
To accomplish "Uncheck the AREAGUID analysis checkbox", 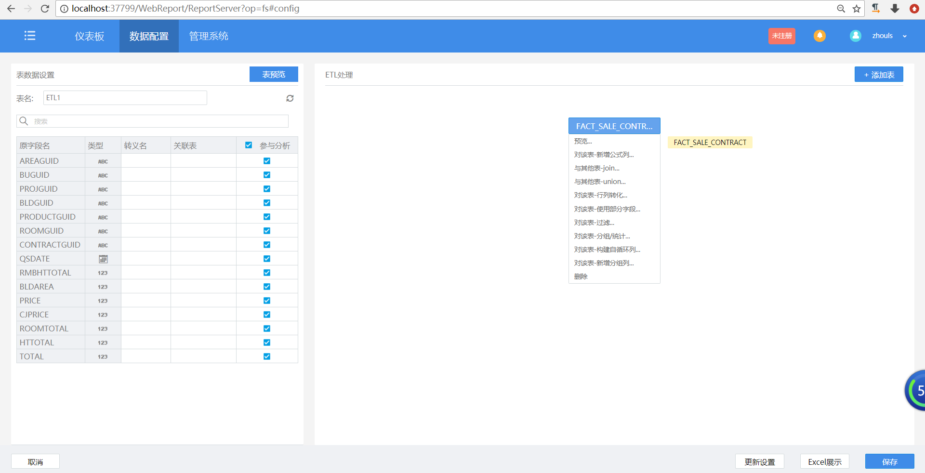I will click(267, 161).
